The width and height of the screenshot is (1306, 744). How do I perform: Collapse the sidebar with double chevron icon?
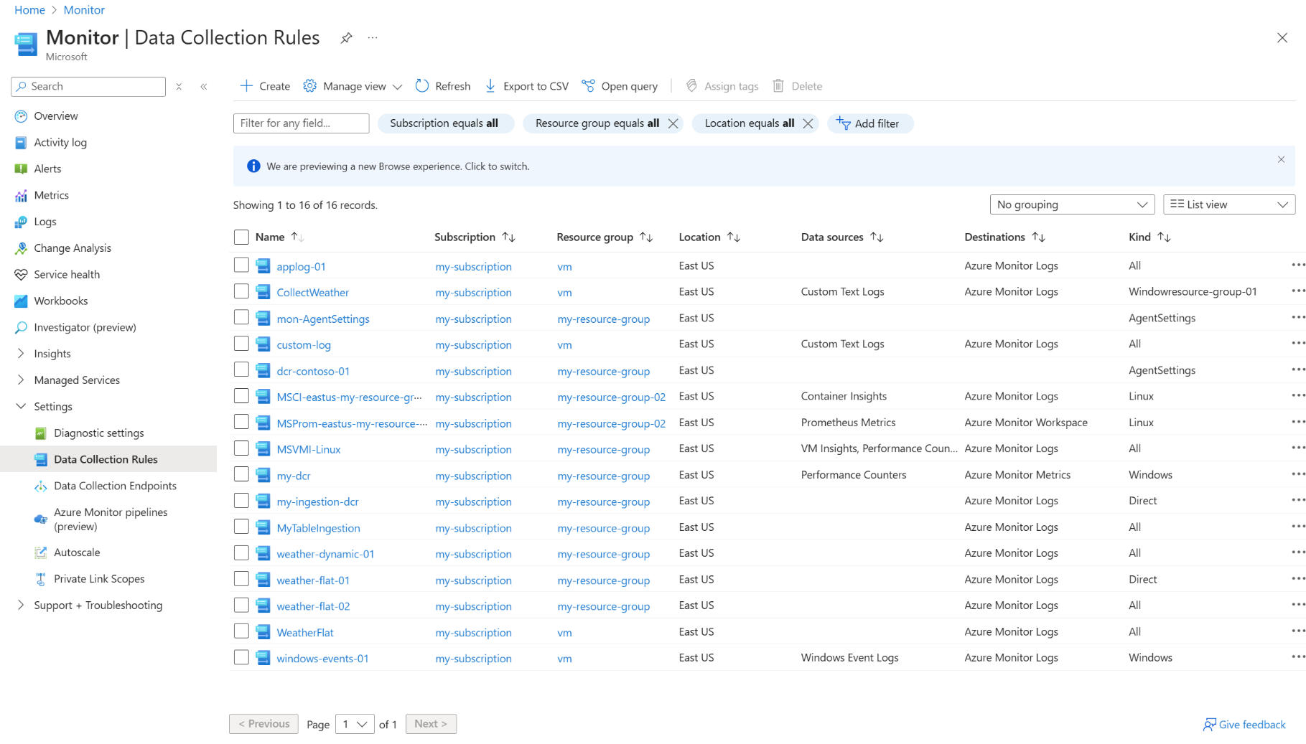(204, 87)
